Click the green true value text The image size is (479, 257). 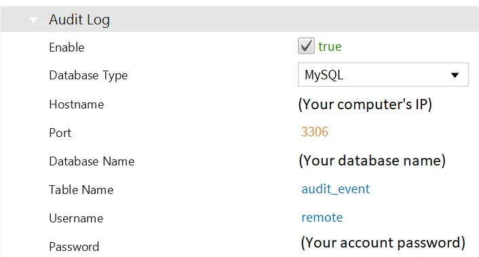[330, 47]
